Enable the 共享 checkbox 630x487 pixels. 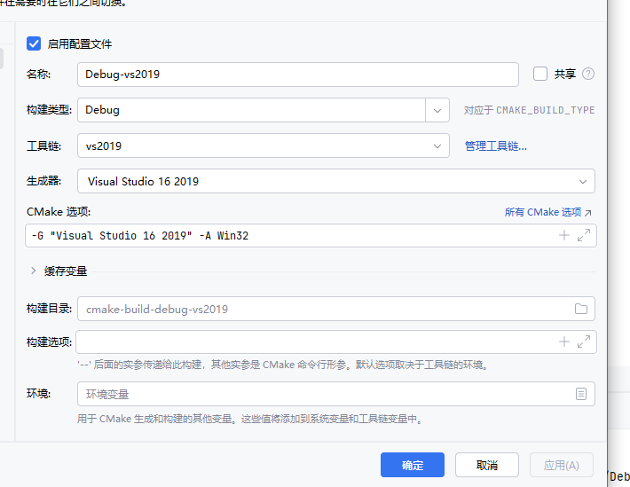click(540, 74)
